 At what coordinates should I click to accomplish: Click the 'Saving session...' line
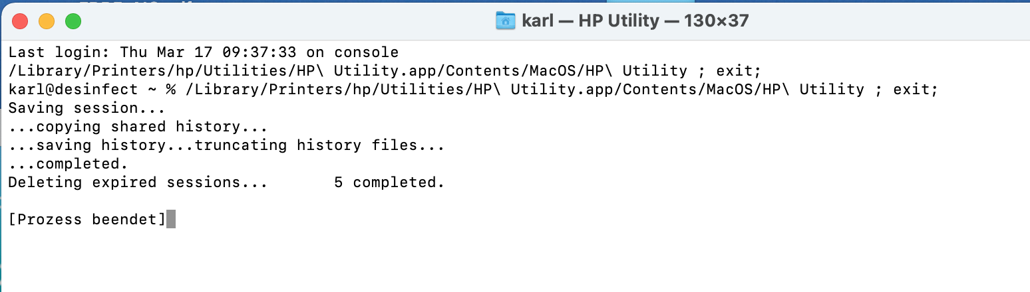click(x=86, y=108)
